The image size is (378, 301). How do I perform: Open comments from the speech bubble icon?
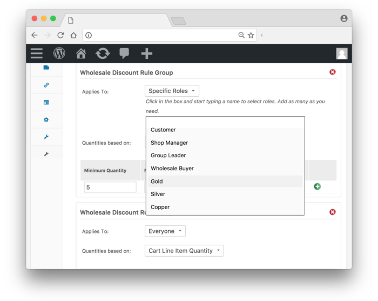tap(124, 53)
